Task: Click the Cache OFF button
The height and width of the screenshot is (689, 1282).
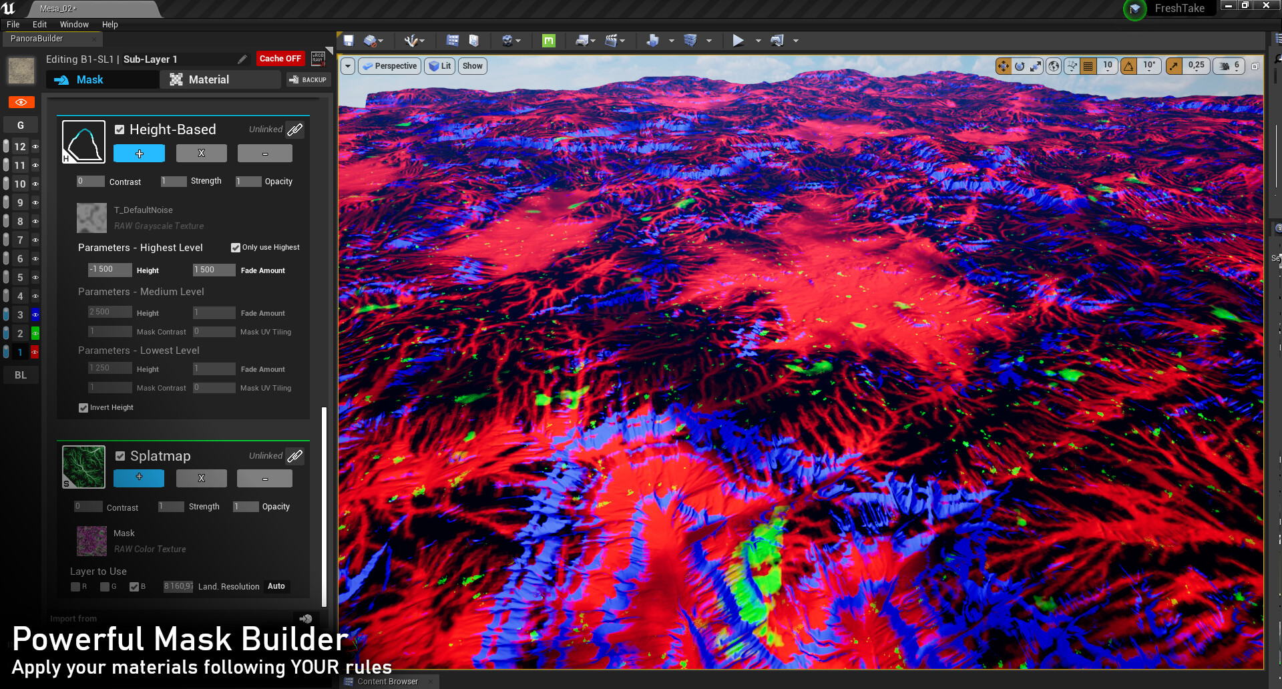Action: [x=280, y=59]
